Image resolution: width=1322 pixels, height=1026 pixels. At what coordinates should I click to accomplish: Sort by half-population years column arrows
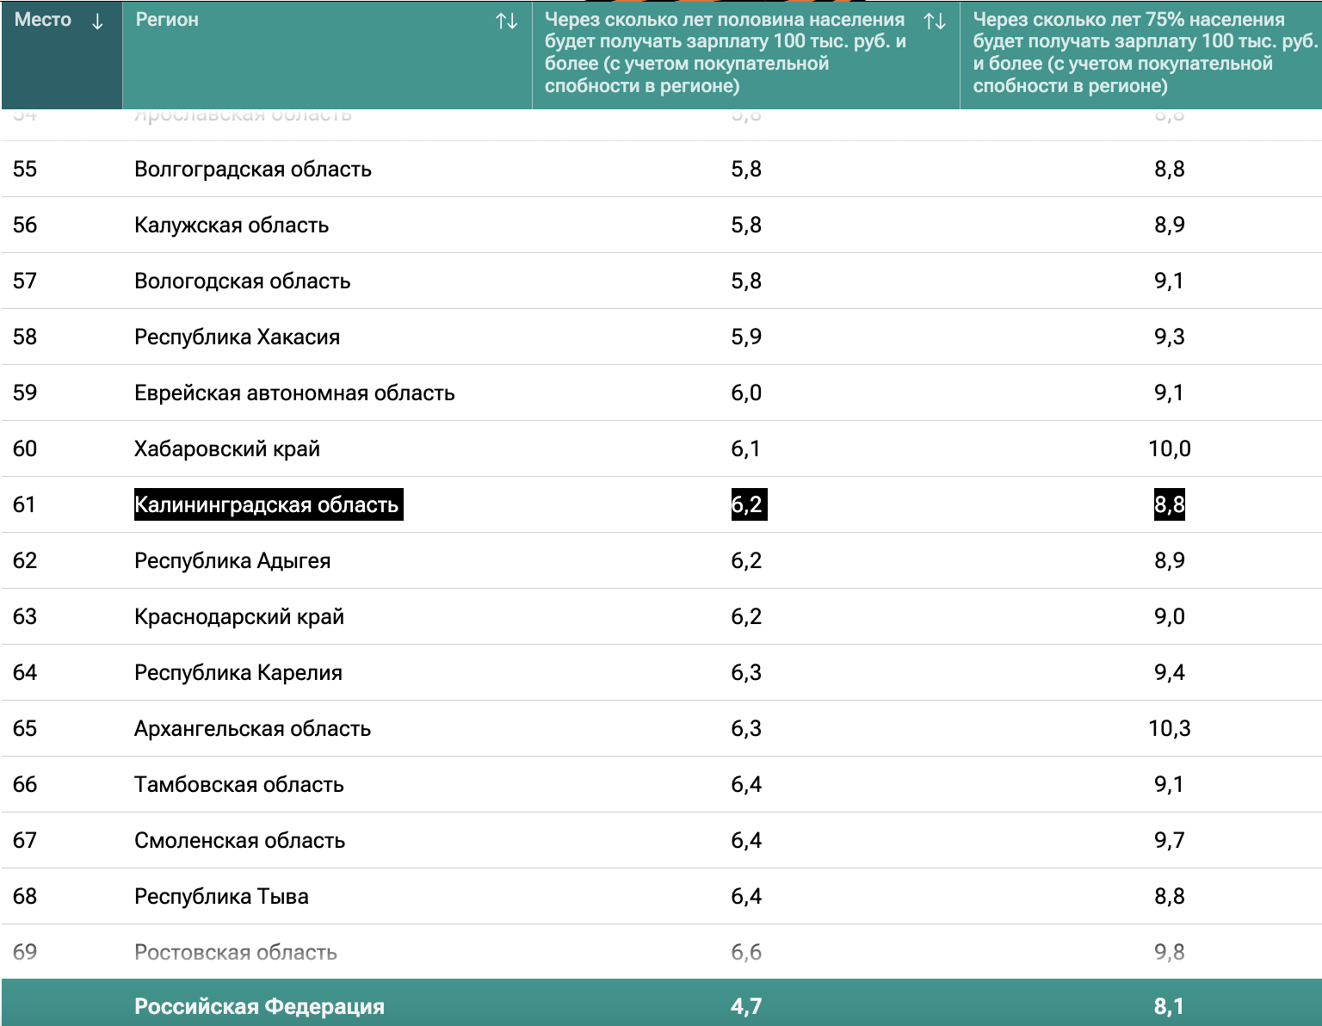[x=935, y=21]
